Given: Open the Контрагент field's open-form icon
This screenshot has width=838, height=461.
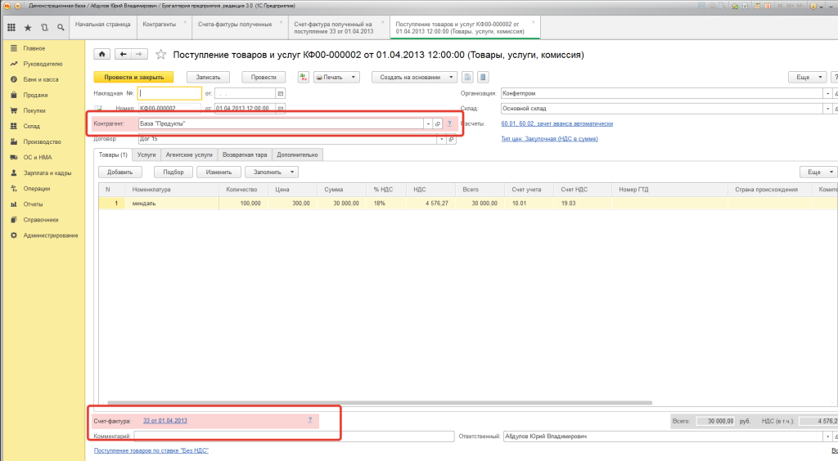Looking at the screenshot, I should [x=438, y=123].
